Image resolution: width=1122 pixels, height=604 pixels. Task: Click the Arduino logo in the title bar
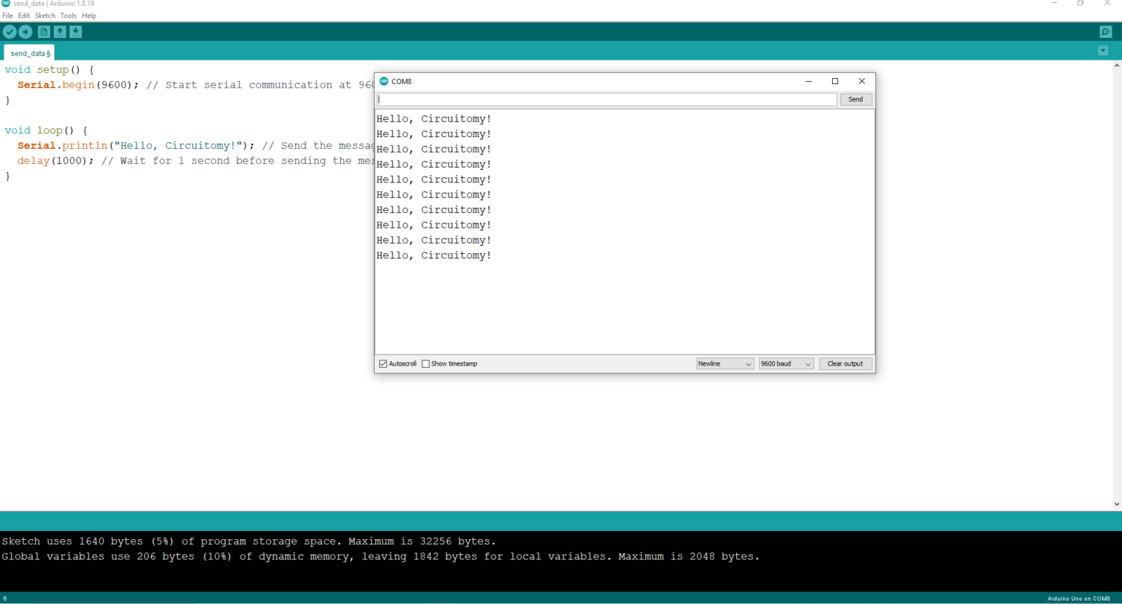tap(5, 3)
